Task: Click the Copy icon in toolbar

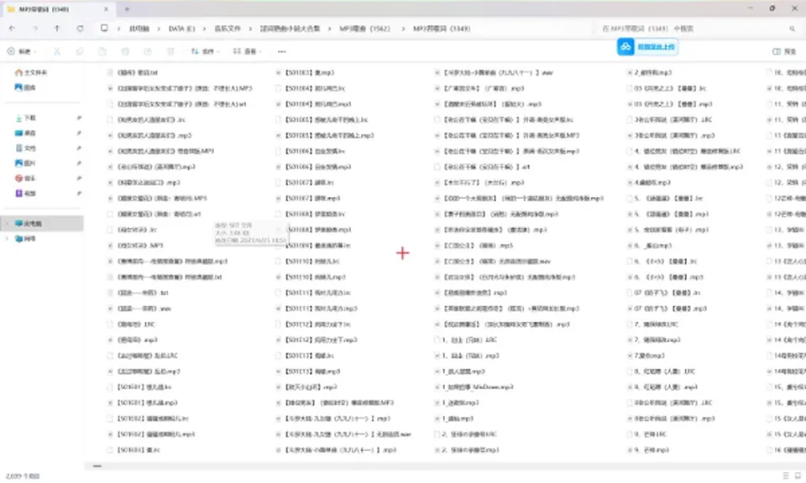Action: tap(80, 51)
